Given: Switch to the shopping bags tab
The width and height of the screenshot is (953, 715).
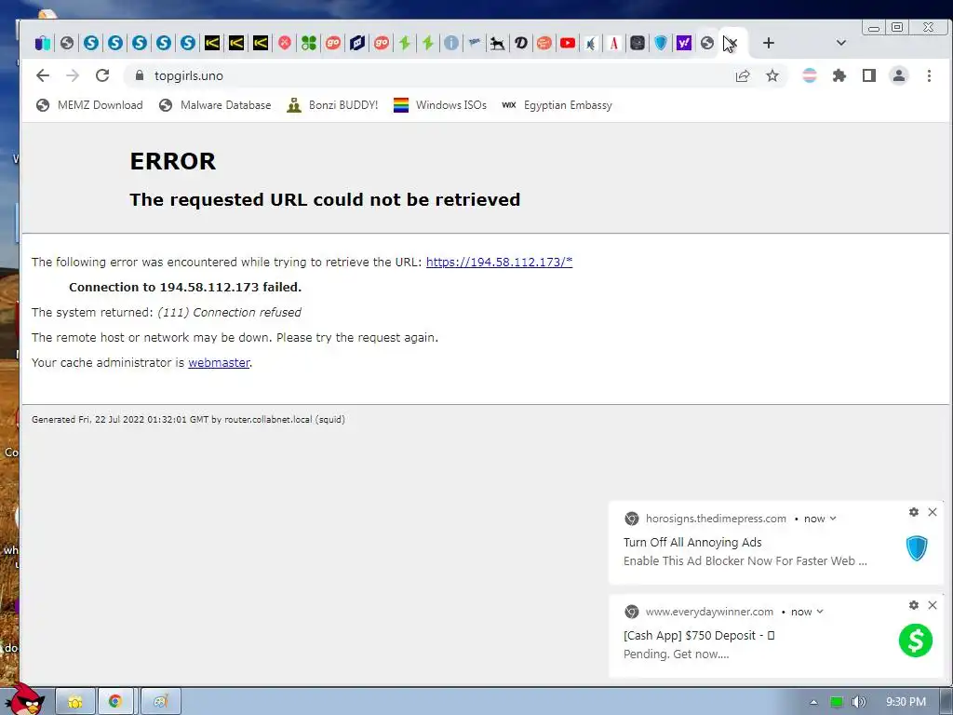Looking at the screenshot, I should point(43,43).
